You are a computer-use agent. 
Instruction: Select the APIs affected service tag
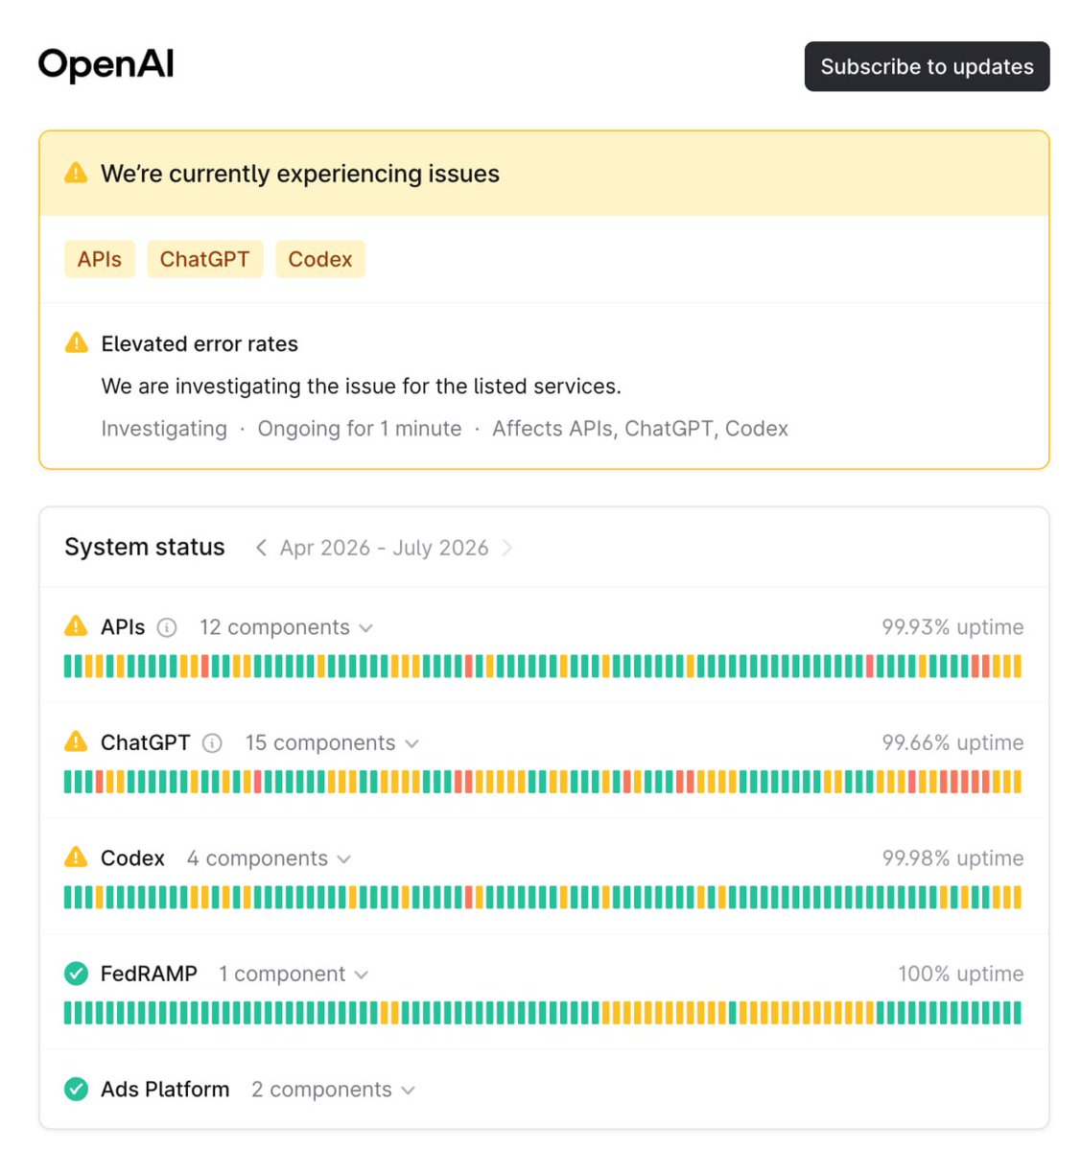point(100,259)
